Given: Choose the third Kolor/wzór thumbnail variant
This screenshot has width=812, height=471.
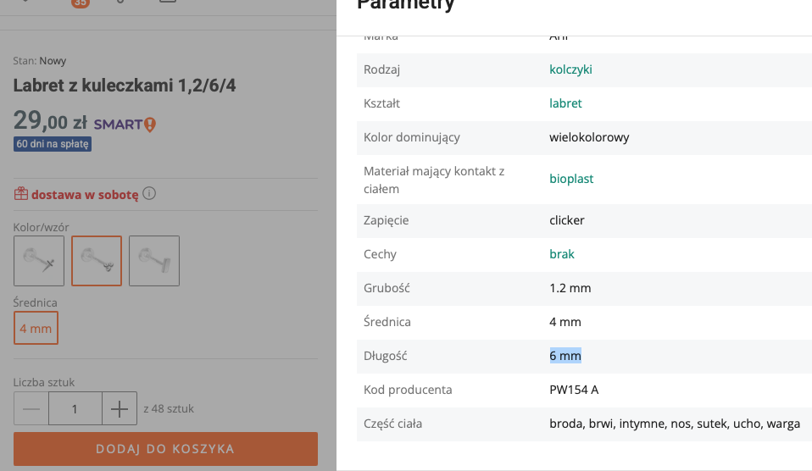Looking at the screenshot, I should 154,261.
